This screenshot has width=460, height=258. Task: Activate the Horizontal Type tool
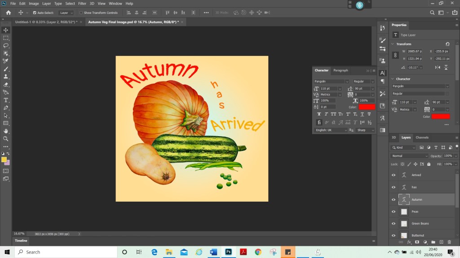pos(6,100)
